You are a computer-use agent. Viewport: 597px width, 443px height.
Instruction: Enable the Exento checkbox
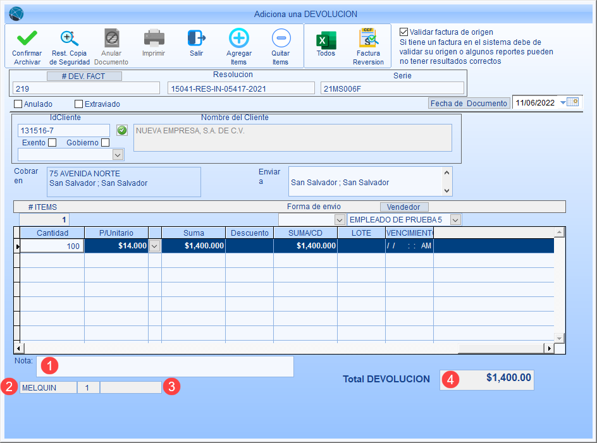tap(52, 142)
